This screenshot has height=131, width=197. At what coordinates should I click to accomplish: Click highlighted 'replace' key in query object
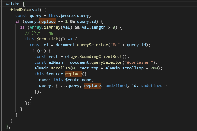(92, 86)
